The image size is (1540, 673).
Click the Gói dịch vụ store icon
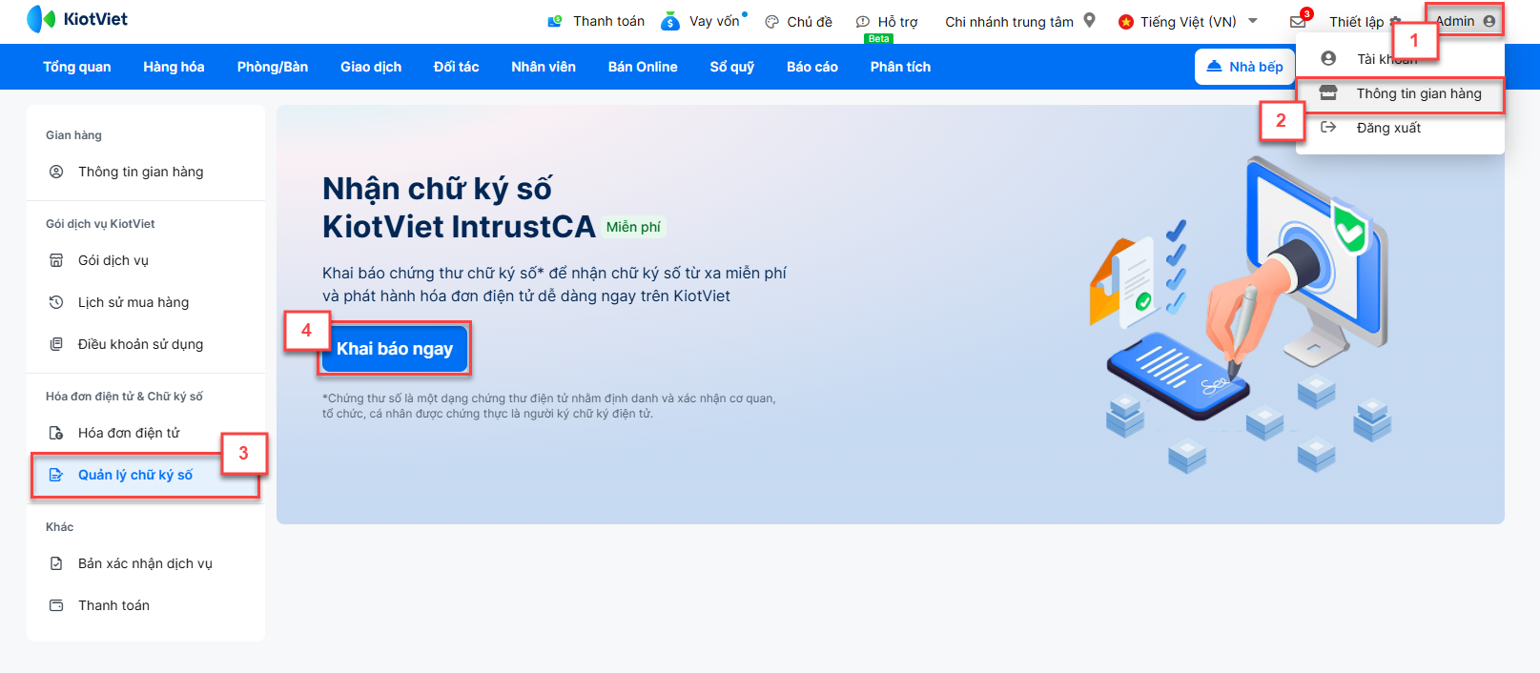coord(56,260)
